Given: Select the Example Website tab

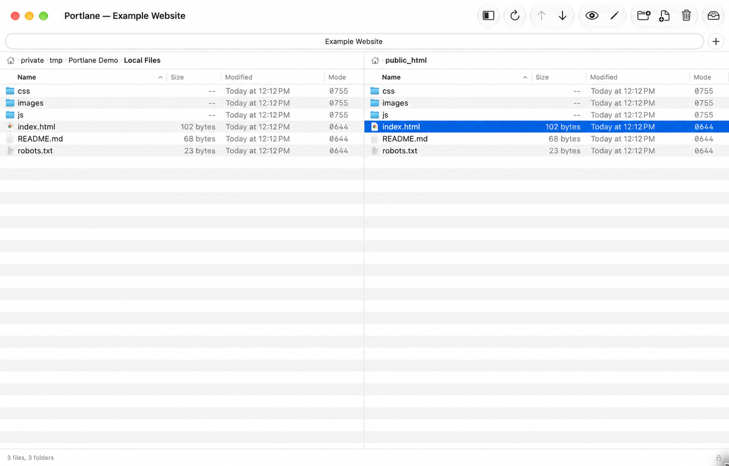Looking at the screenshot, I should click(x=354, y=41).
